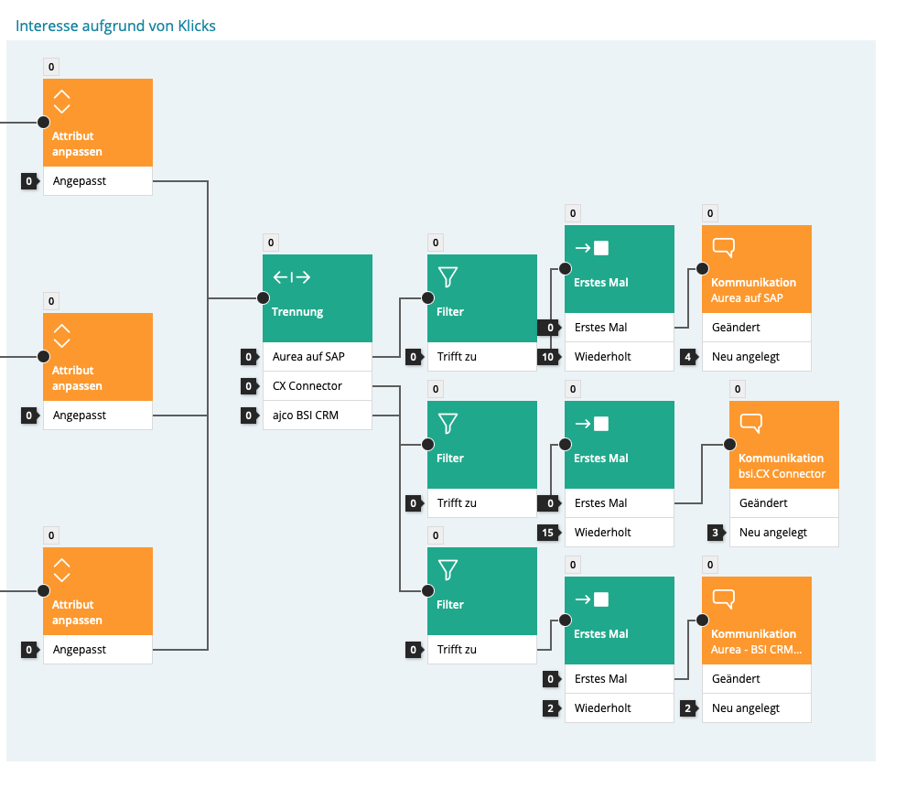Click the arrow-square icon on the bottom Erstes Mal node

[x=591, y=599]
